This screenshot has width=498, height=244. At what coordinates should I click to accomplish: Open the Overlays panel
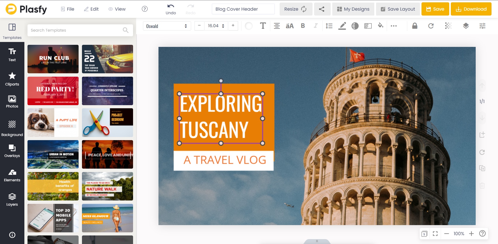tap(12, 151)
